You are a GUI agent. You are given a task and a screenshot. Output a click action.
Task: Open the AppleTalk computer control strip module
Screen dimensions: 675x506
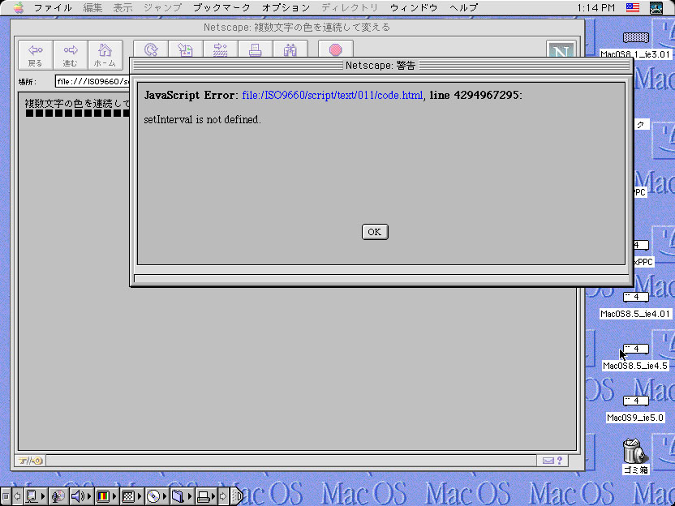coord(35,496)
